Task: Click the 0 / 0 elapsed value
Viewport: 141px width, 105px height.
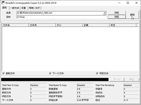Action: 131,100
